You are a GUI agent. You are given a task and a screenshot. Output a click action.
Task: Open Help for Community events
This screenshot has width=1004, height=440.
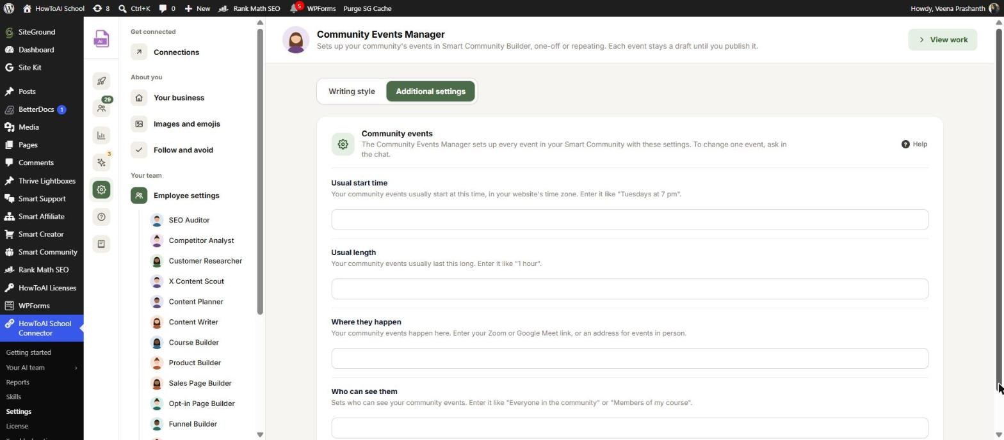(914, 144)
